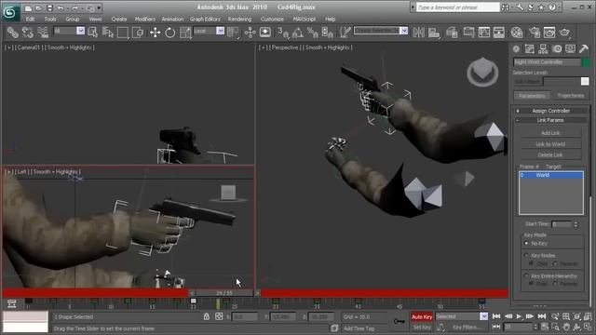Toggle Window/Crossing selection mode
This screenshot has width=596, height=335.
pos(138,33)
